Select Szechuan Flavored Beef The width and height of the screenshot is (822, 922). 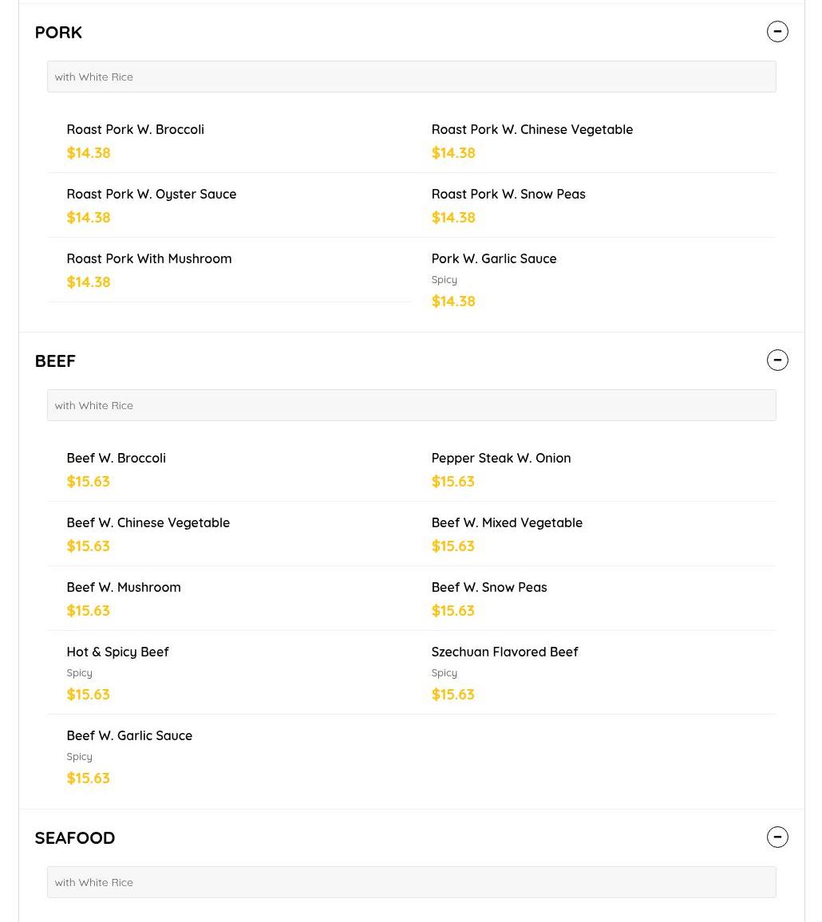click(504, 652)
